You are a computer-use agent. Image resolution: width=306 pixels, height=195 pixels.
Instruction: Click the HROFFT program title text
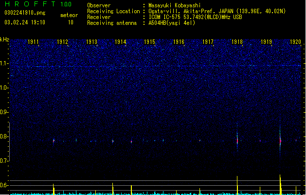point(31,4)
